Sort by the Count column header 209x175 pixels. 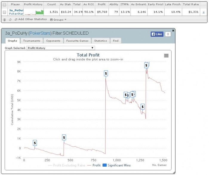[x=51, y=4]
